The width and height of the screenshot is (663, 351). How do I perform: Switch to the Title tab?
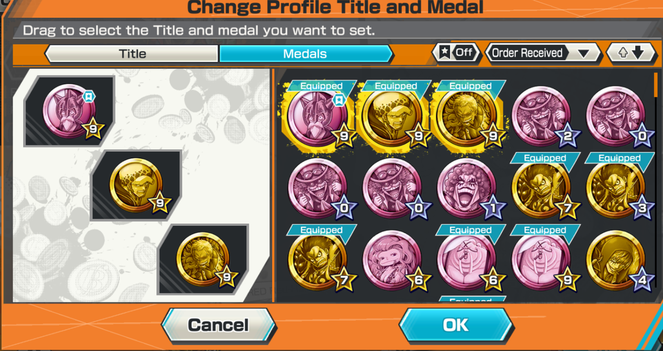click(132, 54)
